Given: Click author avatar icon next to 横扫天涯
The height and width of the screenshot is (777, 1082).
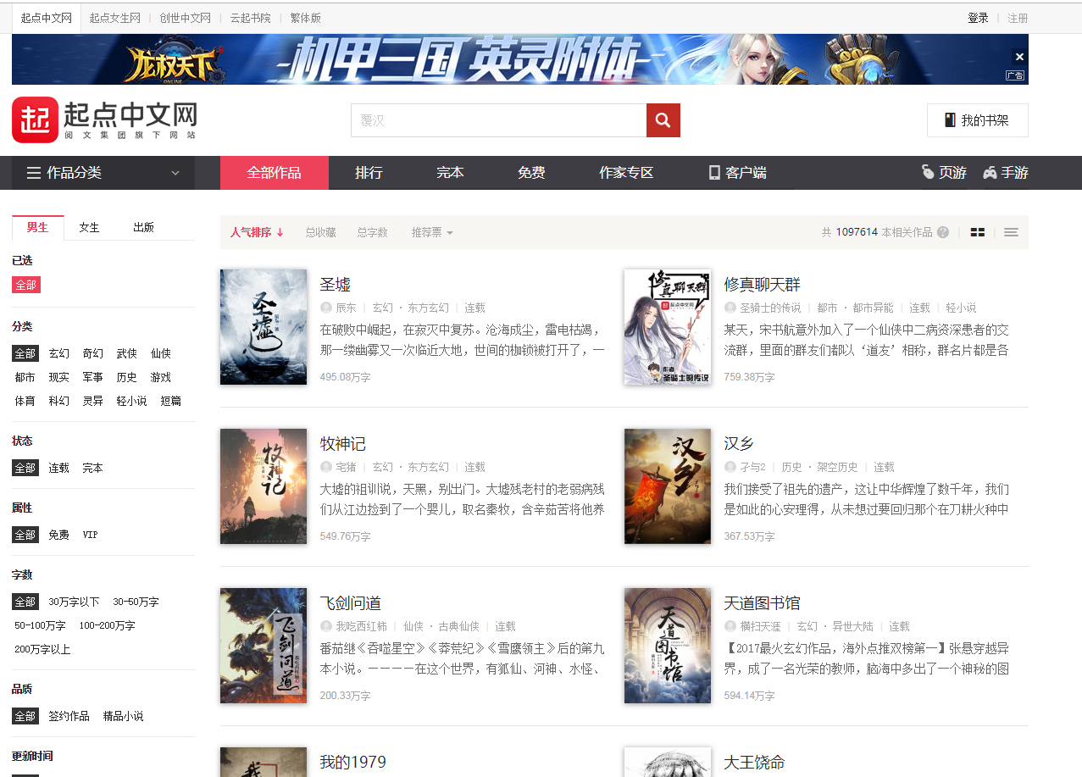Looking at the screenshot, I should (730, 626).
